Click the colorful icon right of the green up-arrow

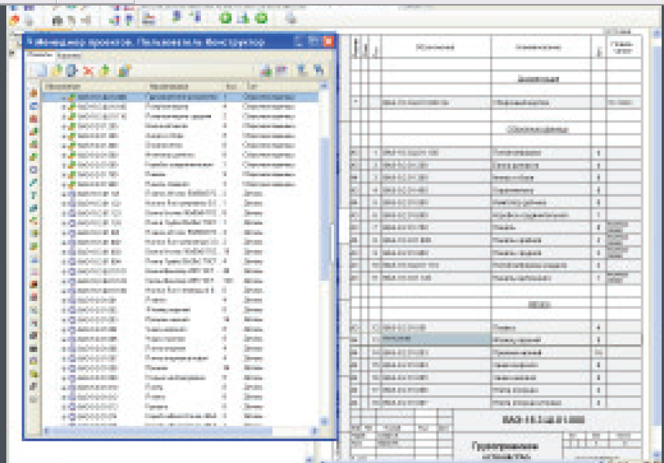[x=124, y=71]
